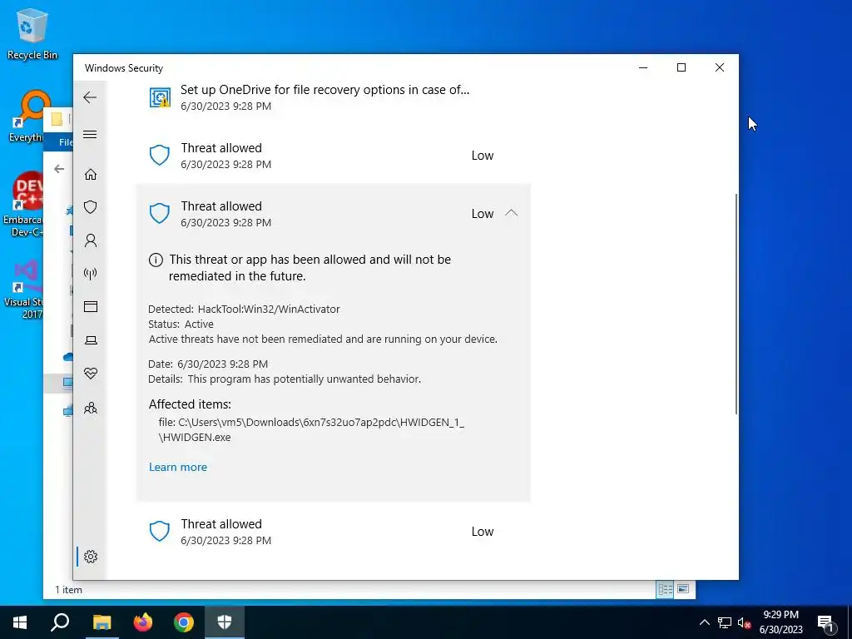The width and height of the screenshot is (852, 639).
Task: Open the File tab in File Explorer
Action: click(x=65, y=142)
